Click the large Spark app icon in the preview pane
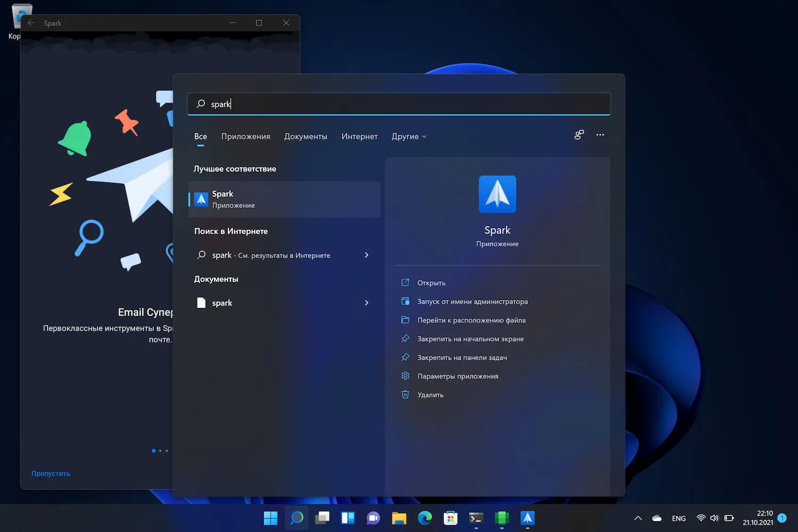This screenshot has width=798, height=532. coord(497,194)
